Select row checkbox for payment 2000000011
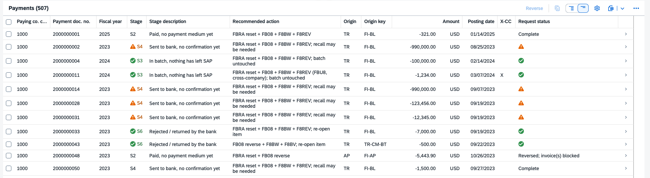Image resolution: width=650 pixels, height=178 pixels. (x=9, y=75)
